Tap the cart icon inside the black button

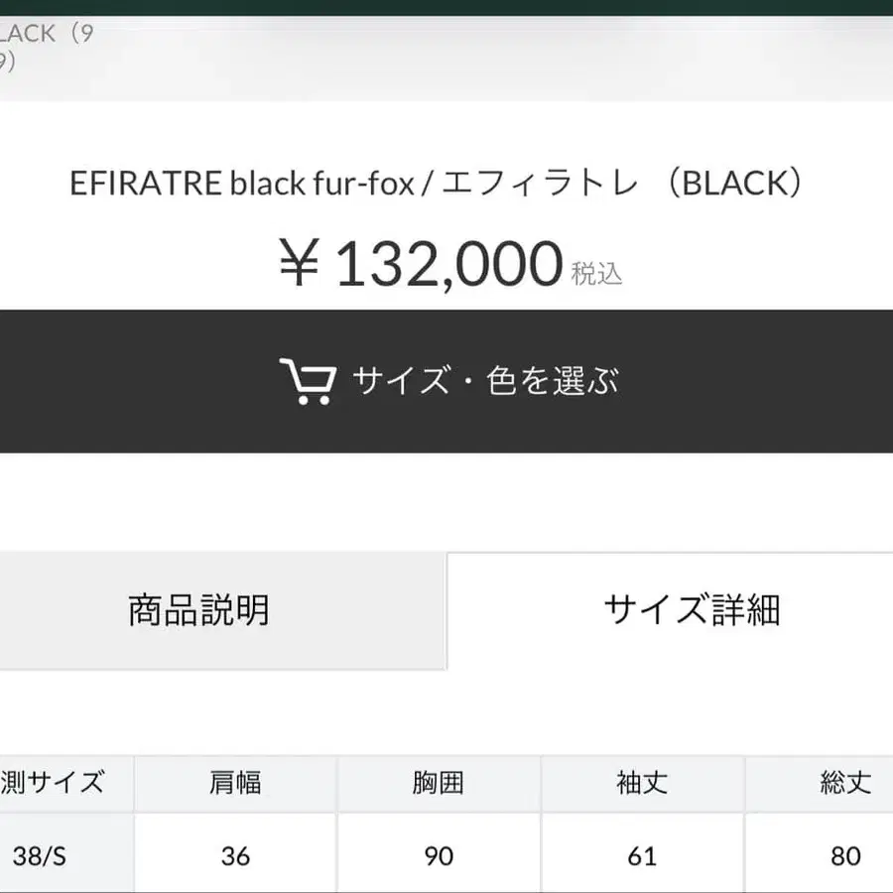(308, 380)
